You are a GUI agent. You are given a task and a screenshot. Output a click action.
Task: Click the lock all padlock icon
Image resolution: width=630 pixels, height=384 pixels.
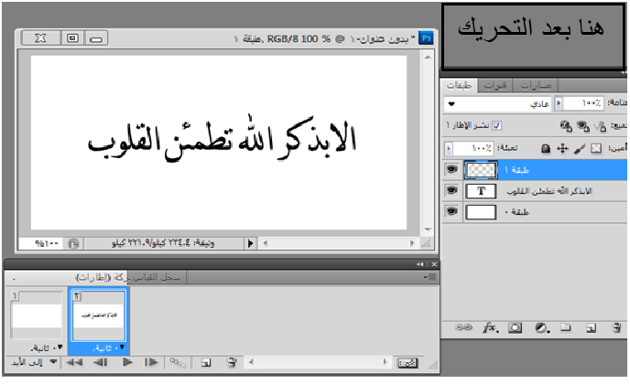coord(546,147)
